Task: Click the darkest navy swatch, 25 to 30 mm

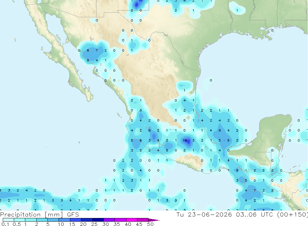Action: tap(98, 220)
